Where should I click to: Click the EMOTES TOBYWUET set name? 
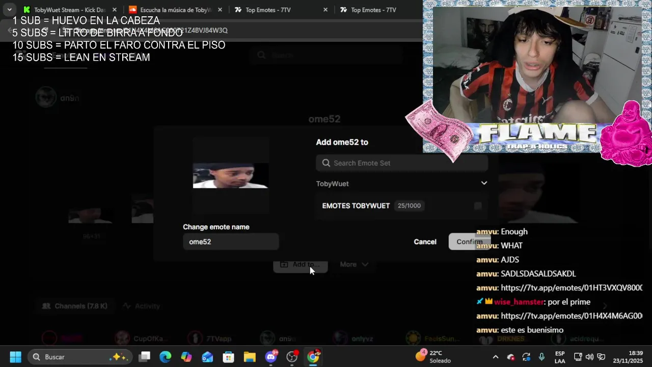[x=356, y=205]
